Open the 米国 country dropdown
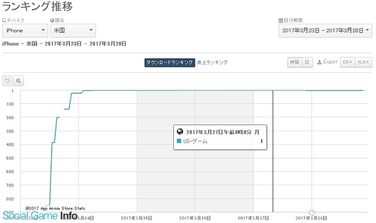 pyautogui.click(x=73, y=31)
